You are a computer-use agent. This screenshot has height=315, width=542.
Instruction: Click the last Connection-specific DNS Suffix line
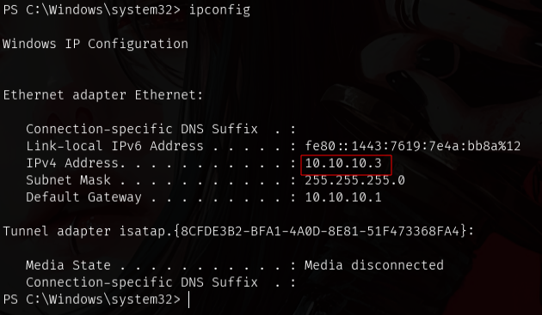(x=161, y=282)
